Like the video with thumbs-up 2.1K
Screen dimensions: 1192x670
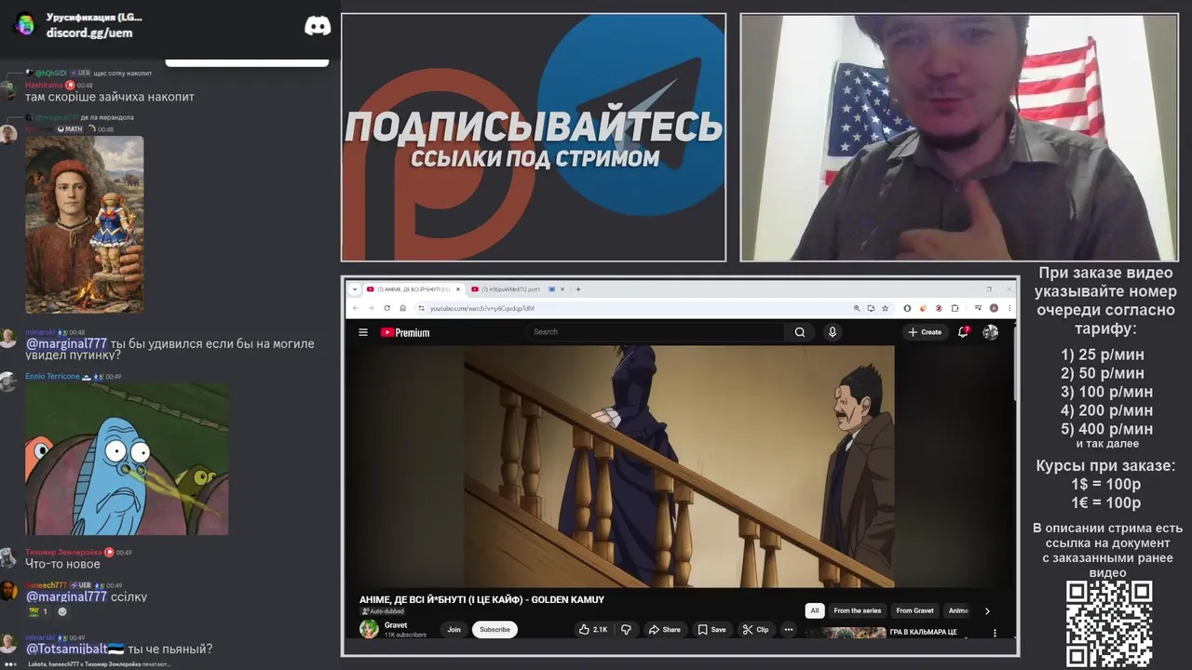coord(592,630)
